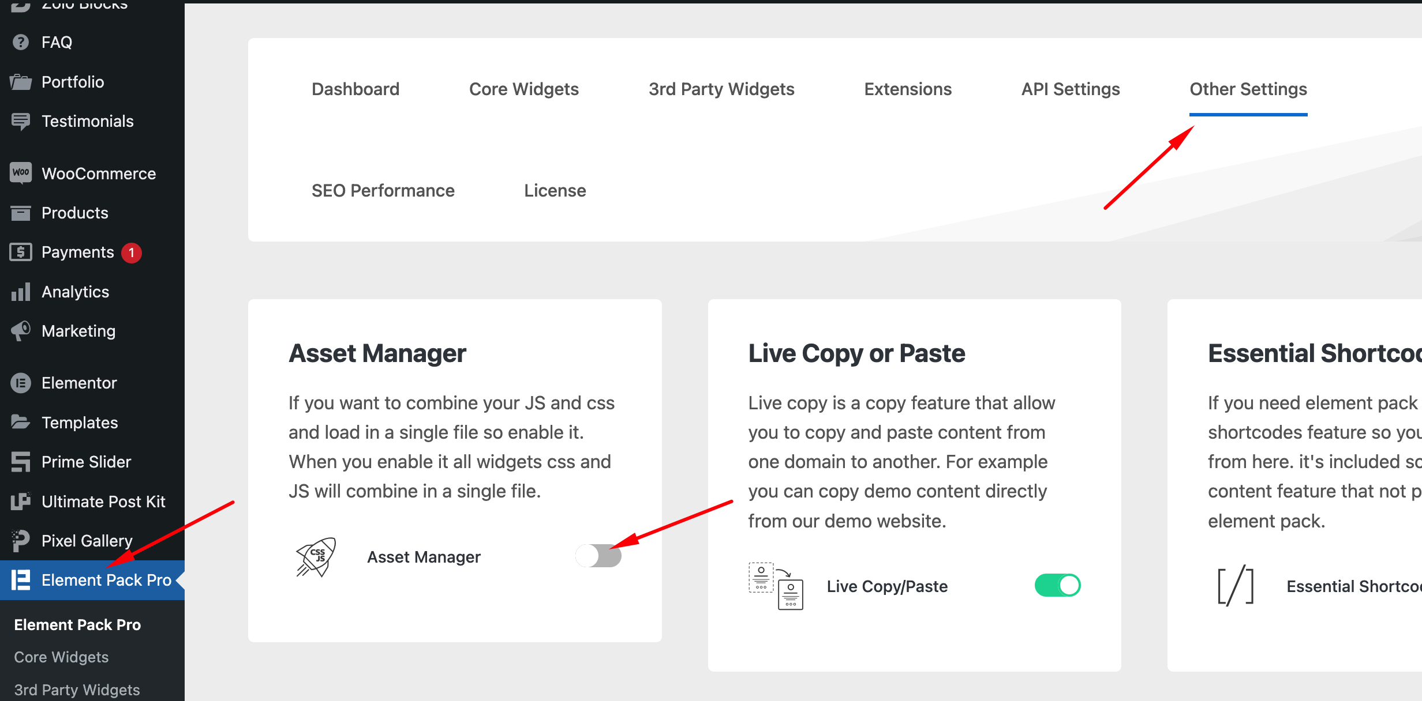Select the highlighted Element Pack Pro menu item
Image resolution: width=1422 pixels, height=701 pixels.
(x=92, y=580)
